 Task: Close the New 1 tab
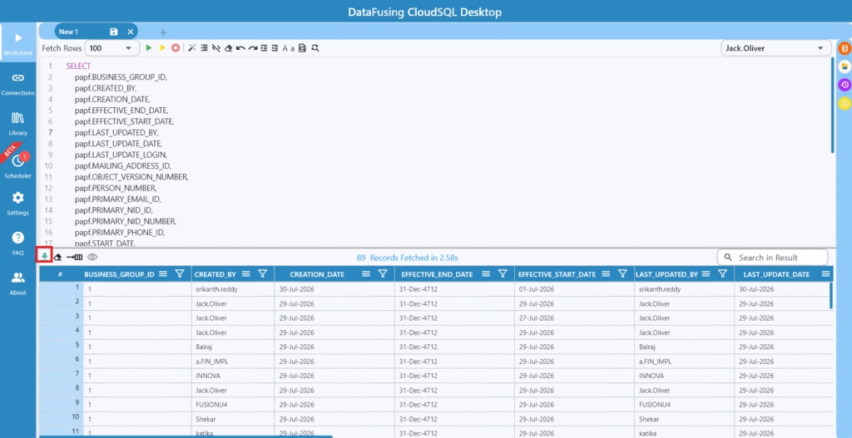[x=131, y=32]
